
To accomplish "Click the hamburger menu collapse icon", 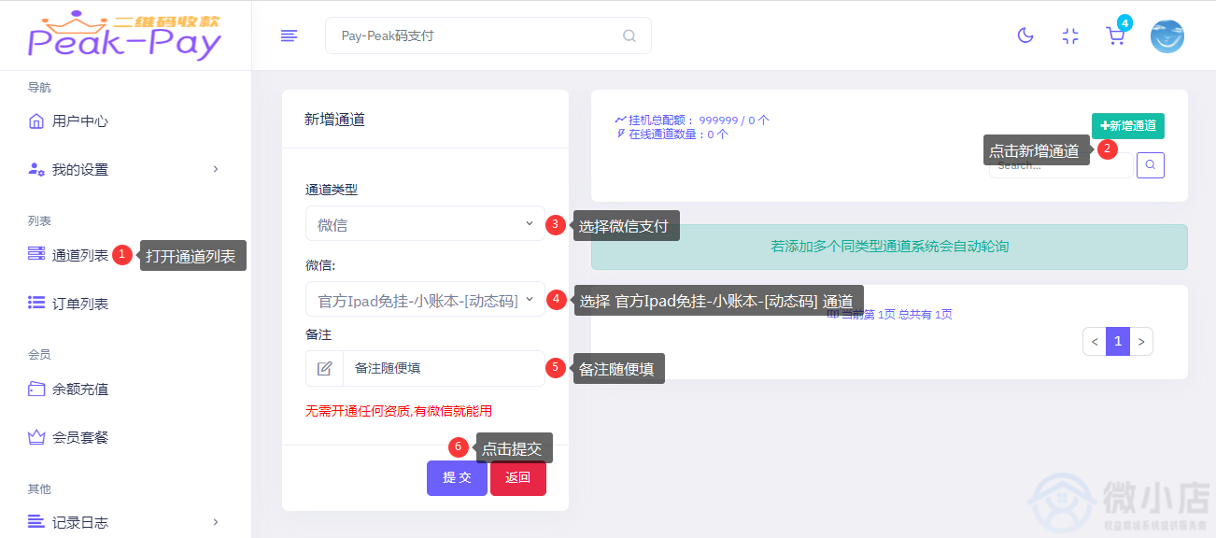I will 290,35.
